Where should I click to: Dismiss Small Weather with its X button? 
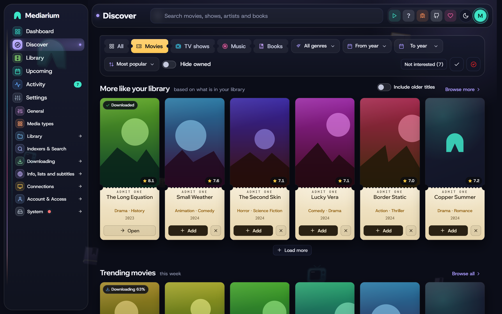tap(216, 231)
